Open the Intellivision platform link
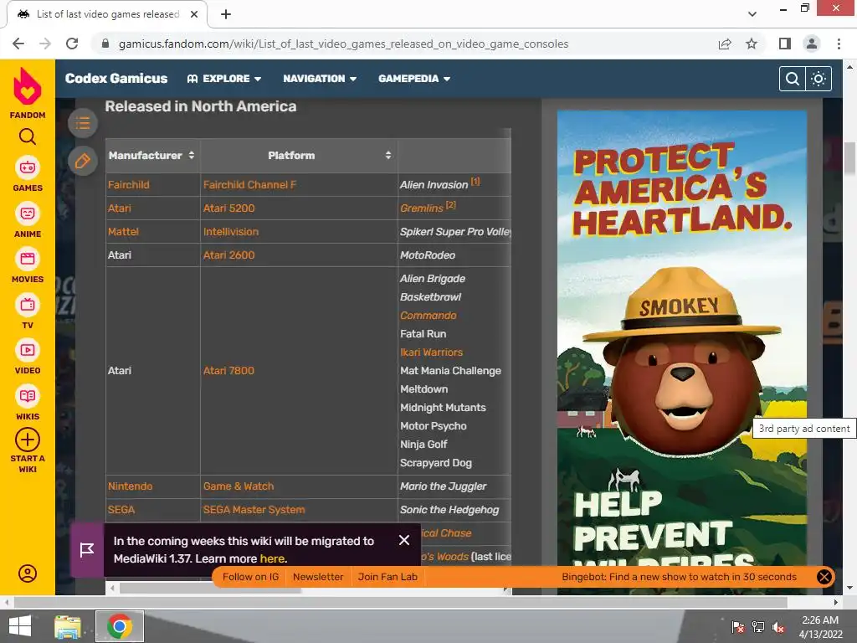 click(231, 232)
